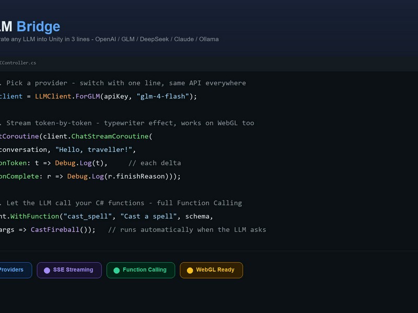Click the onComplete parameter label

pyautogui.click(x=19, y=176)
